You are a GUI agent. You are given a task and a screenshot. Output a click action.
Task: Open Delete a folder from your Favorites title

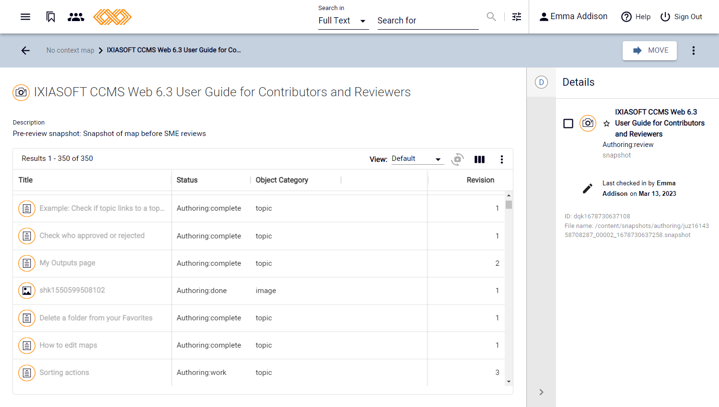pyautogui.click(x=96, y=318)
